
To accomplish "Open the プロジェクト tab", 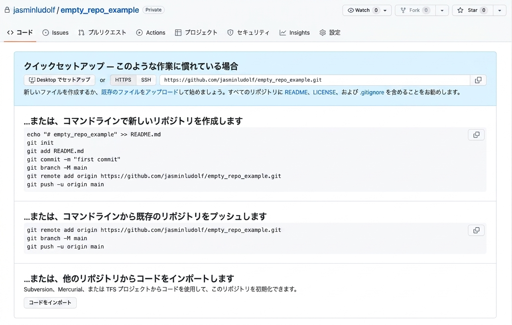I will click(196, 33).
